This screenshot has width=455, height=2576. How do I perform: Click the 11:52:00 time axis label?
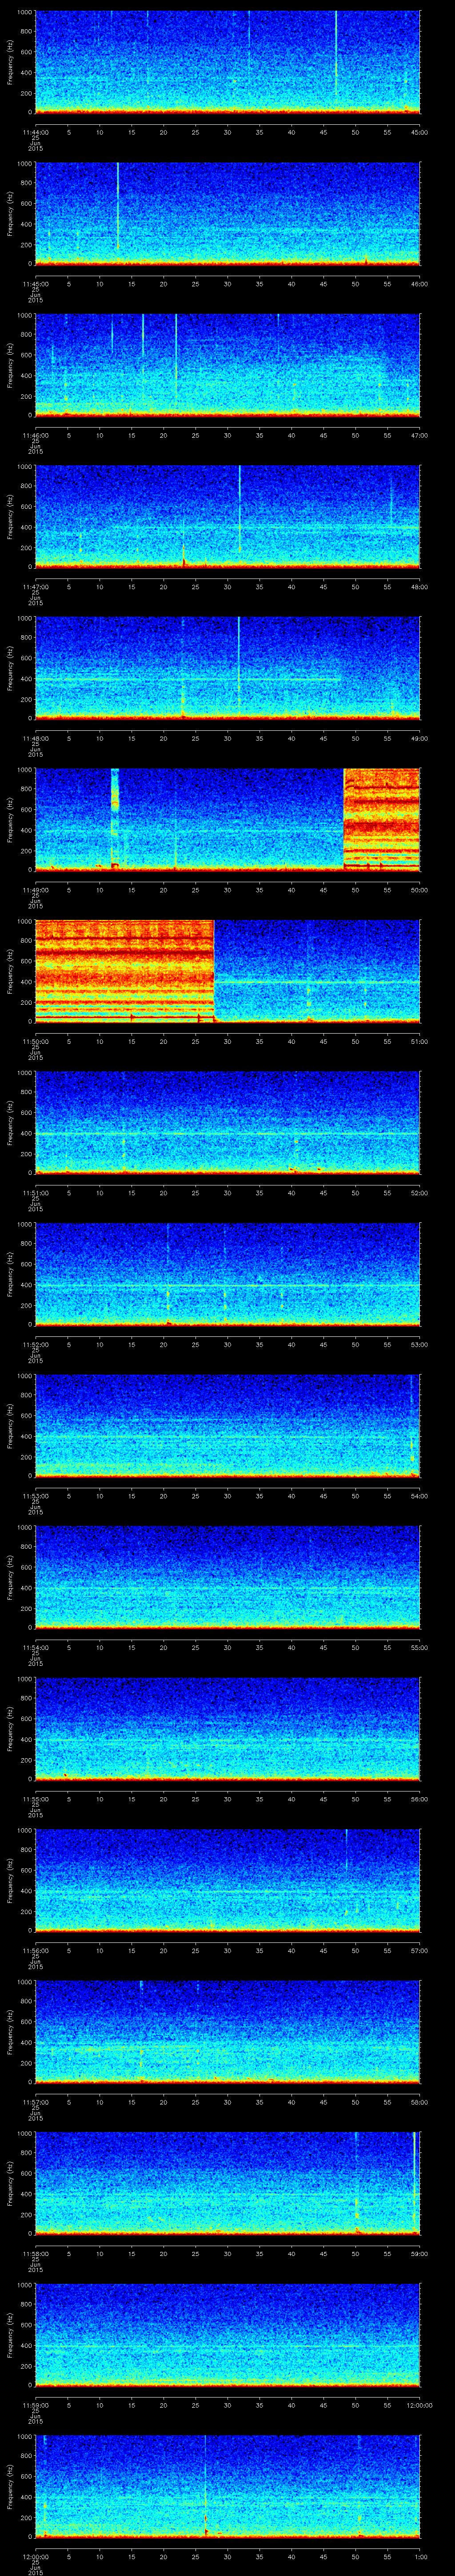pos(35,1344)
